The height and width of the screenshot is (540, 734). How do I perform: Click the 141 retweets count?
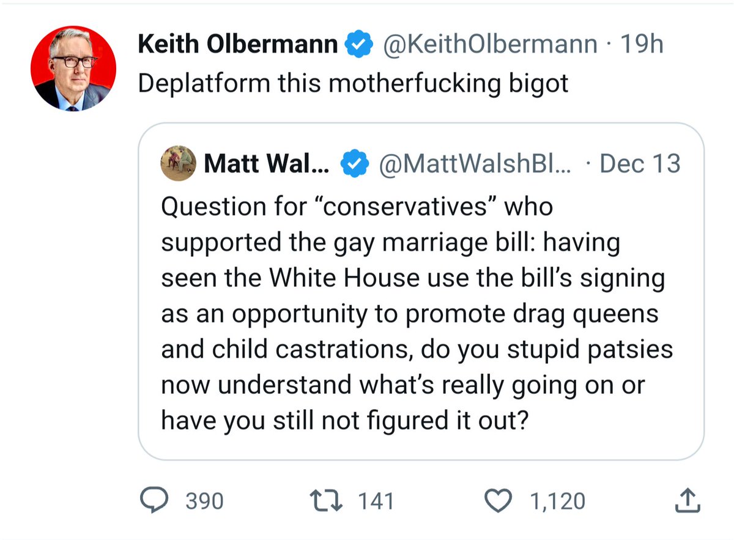click(x=376, y=501)
